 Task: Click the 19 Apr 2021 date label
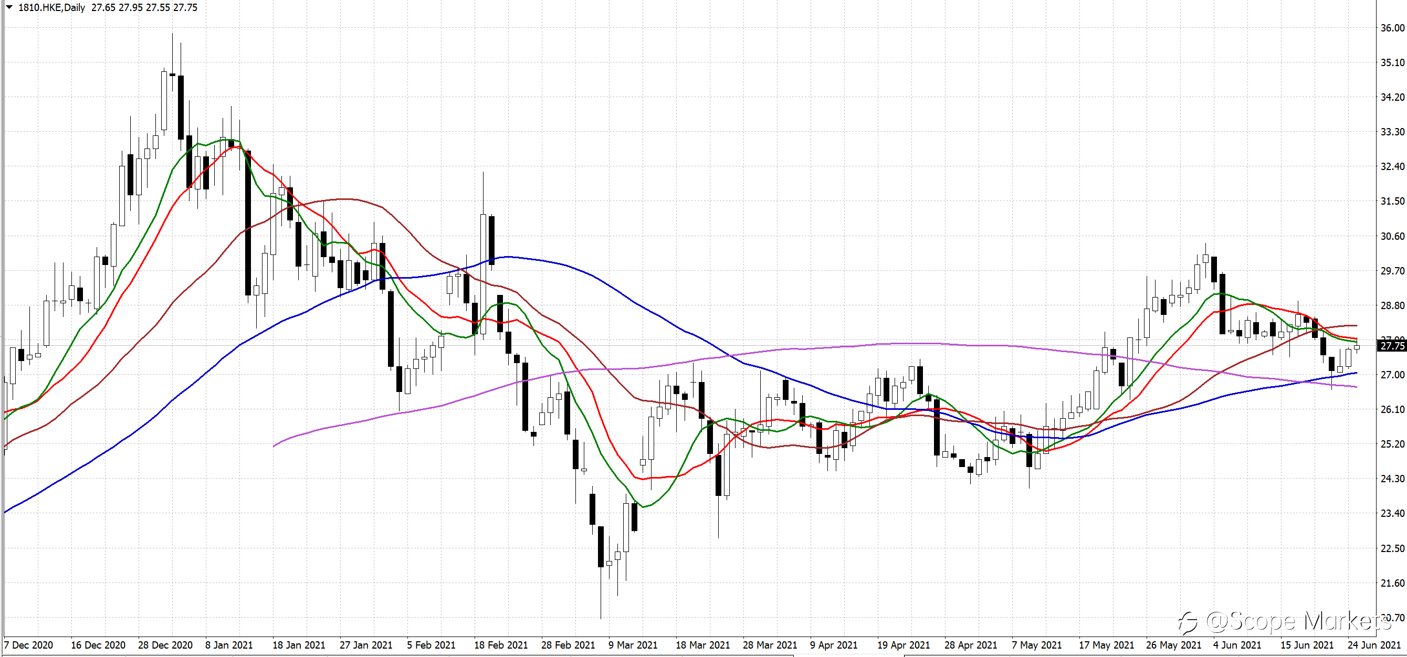click(904, 645)
